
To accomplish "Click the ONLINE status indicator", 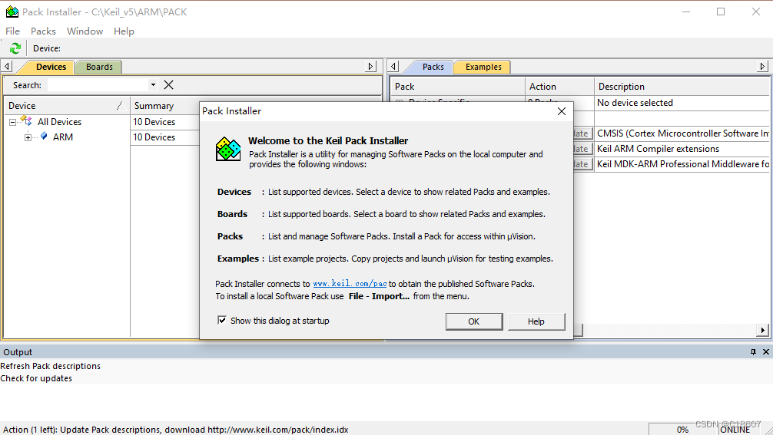I will 735,429.
